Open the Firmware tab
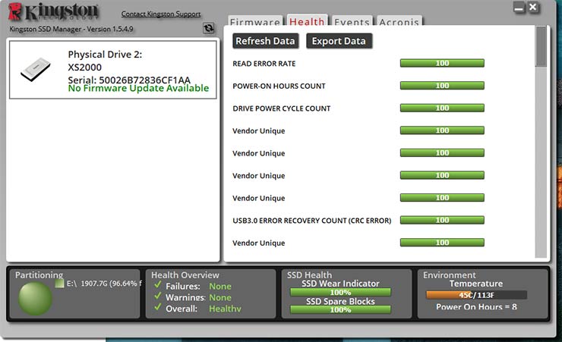Screen dimensions: 562x342 254,23
